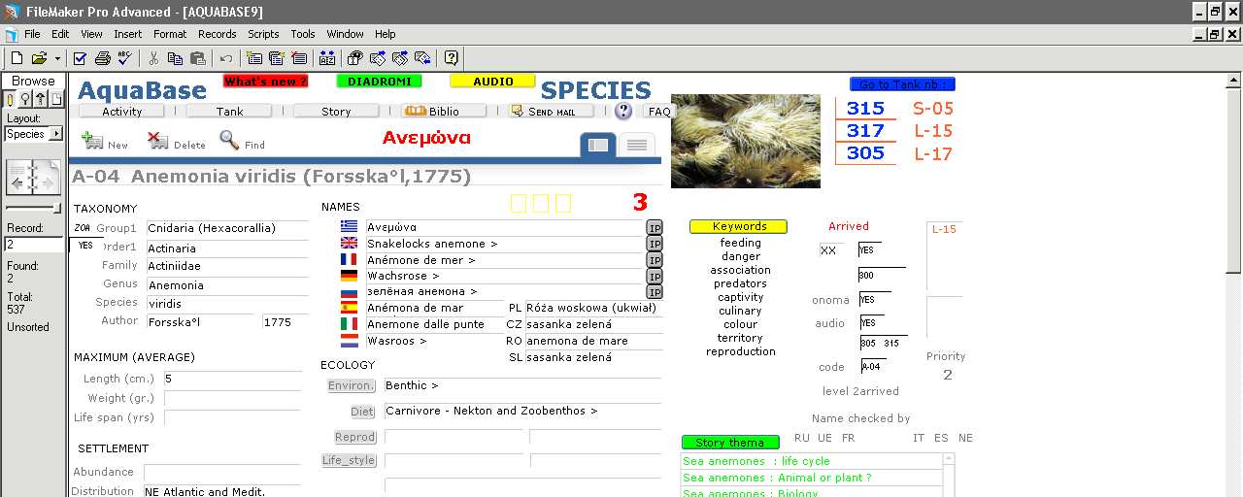
Task: Switch to Browse mode pencil icon
Action: pyautogui.click(x=11, y=99)
